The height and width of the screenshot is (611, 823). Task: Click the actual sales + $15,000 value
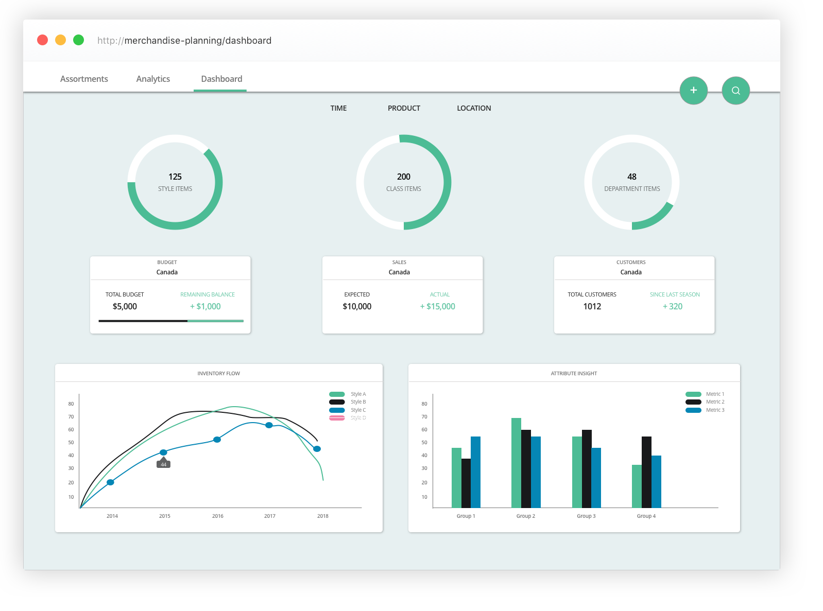point(438,306)
